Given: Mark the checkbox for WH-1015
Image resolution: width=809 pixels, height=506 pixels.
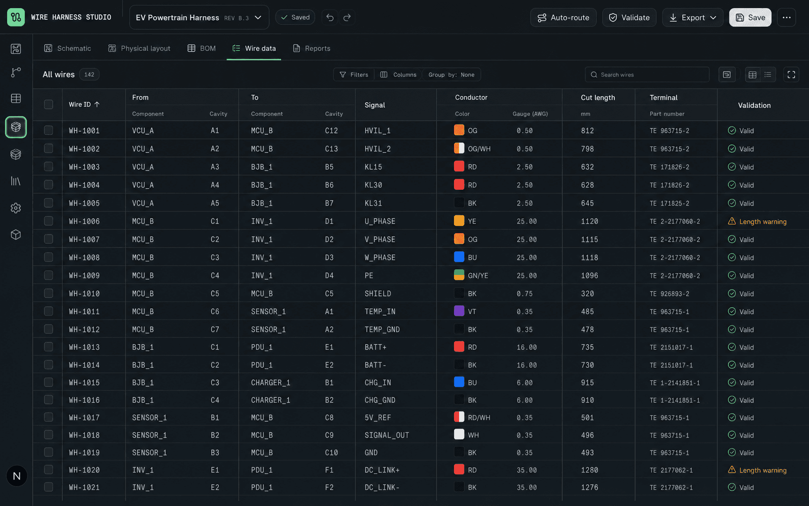Looking at the screenshot, I should pos(48,383).
